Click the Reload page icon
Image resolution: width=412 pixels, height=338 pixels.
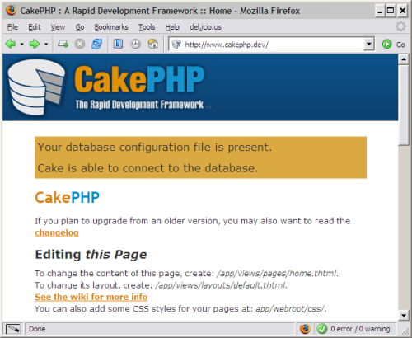tap(96, 44)
